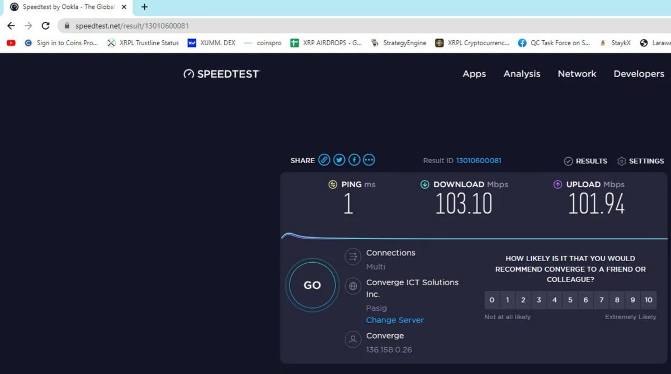Click the globe server icon
Image resolution: width=671 pixels, height=374 pixels.
353,286
